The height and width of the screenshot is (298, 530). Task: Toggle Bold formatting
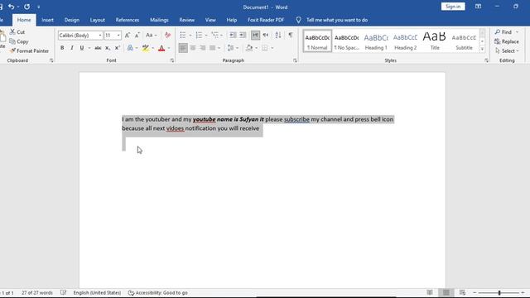coord(62,48)
